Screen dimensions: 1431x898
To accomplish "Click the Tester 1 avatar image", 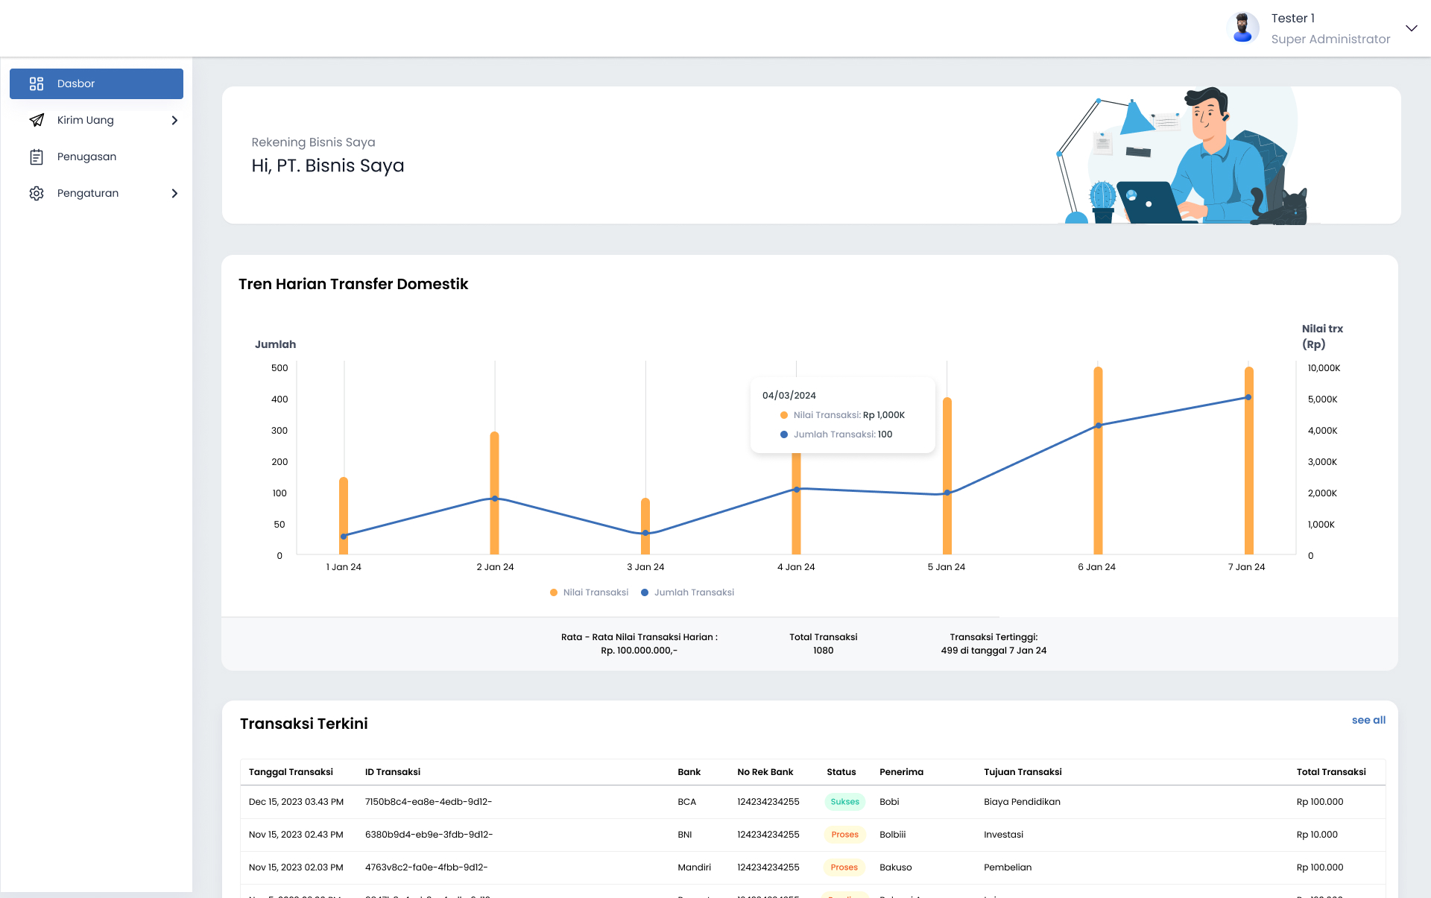I will click(1242, 28).
